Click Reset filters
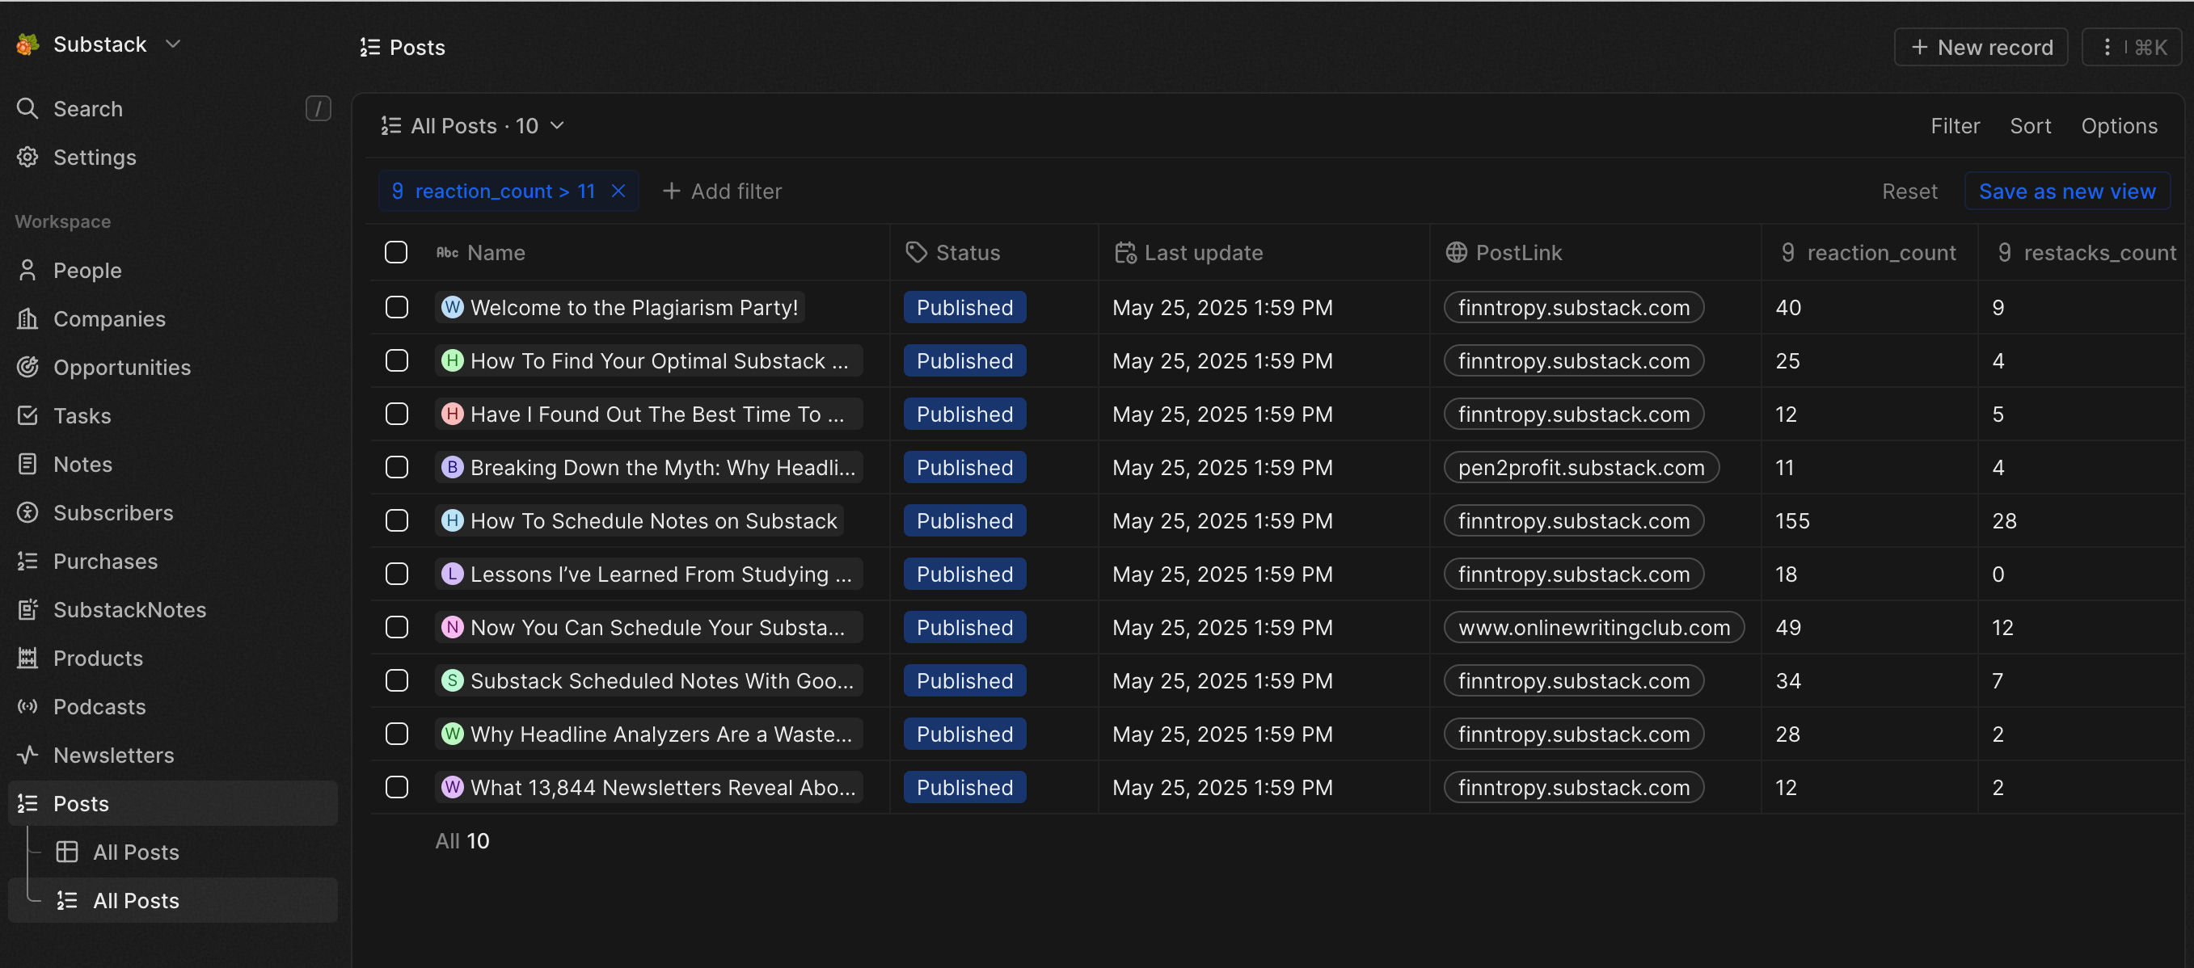 (1909, 191)
